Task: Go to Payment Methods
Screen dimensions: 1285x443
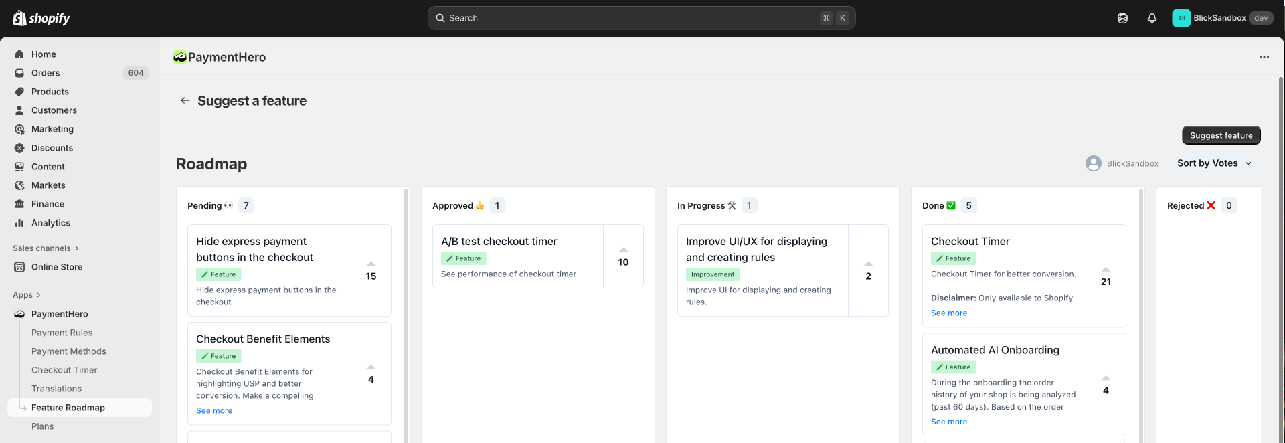Action: pos(69,351)
